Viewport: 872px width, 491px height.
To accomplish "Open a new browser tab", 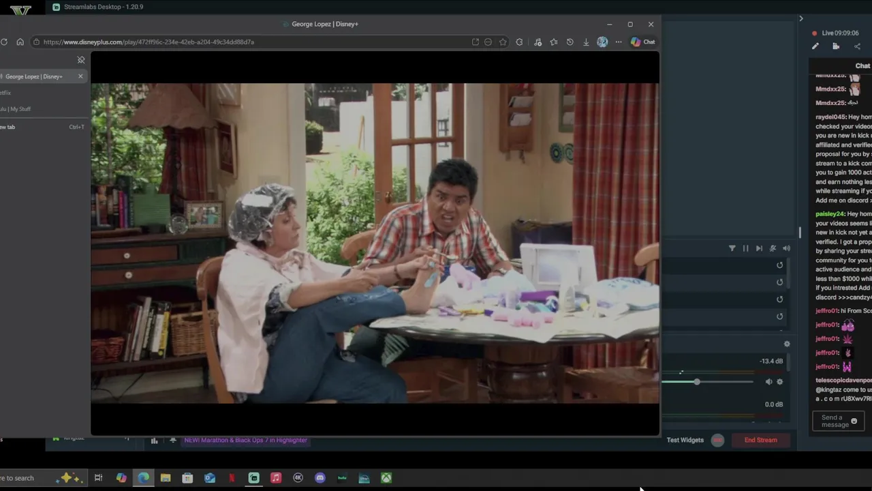I will pos(42,127).
